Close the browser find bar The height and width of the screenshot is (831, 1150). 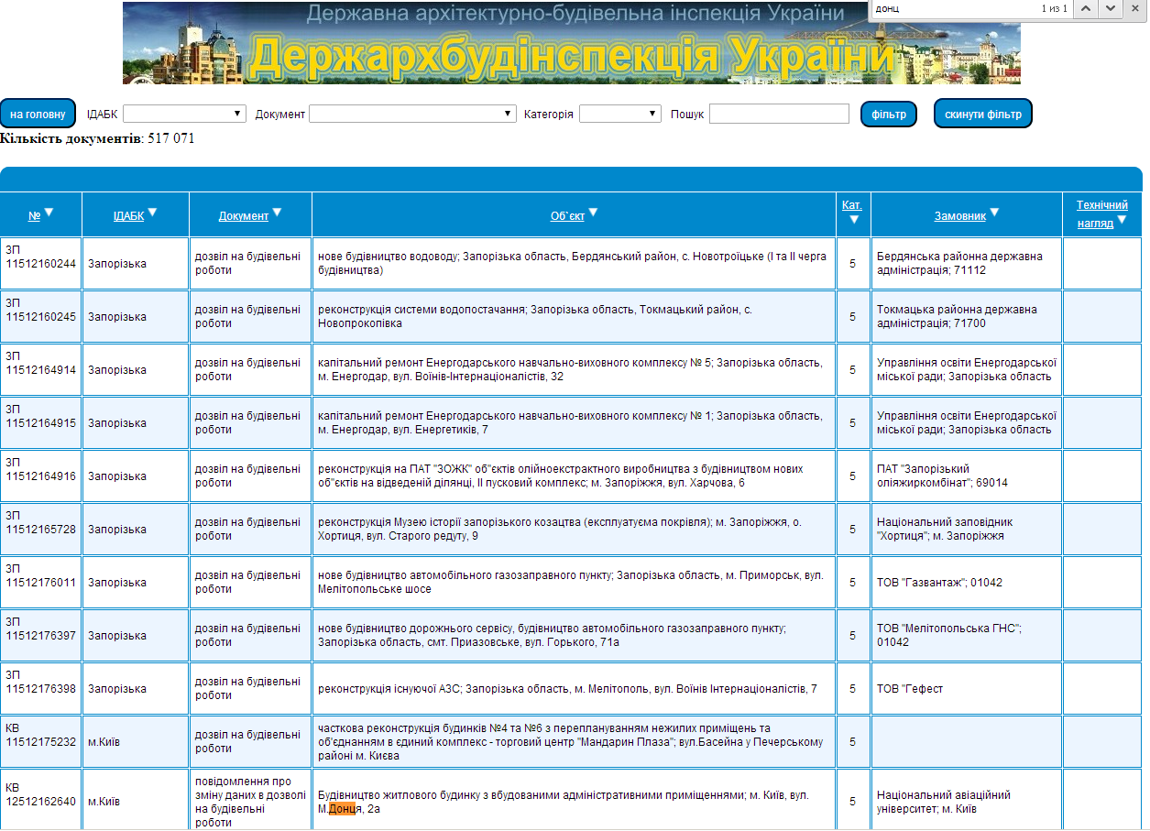[x=1134, y=8]
